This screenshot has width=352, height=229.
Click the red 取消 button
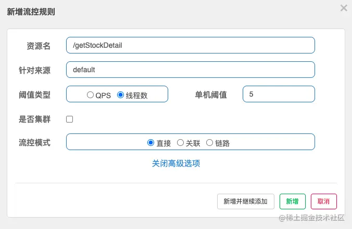coord(324,201)
